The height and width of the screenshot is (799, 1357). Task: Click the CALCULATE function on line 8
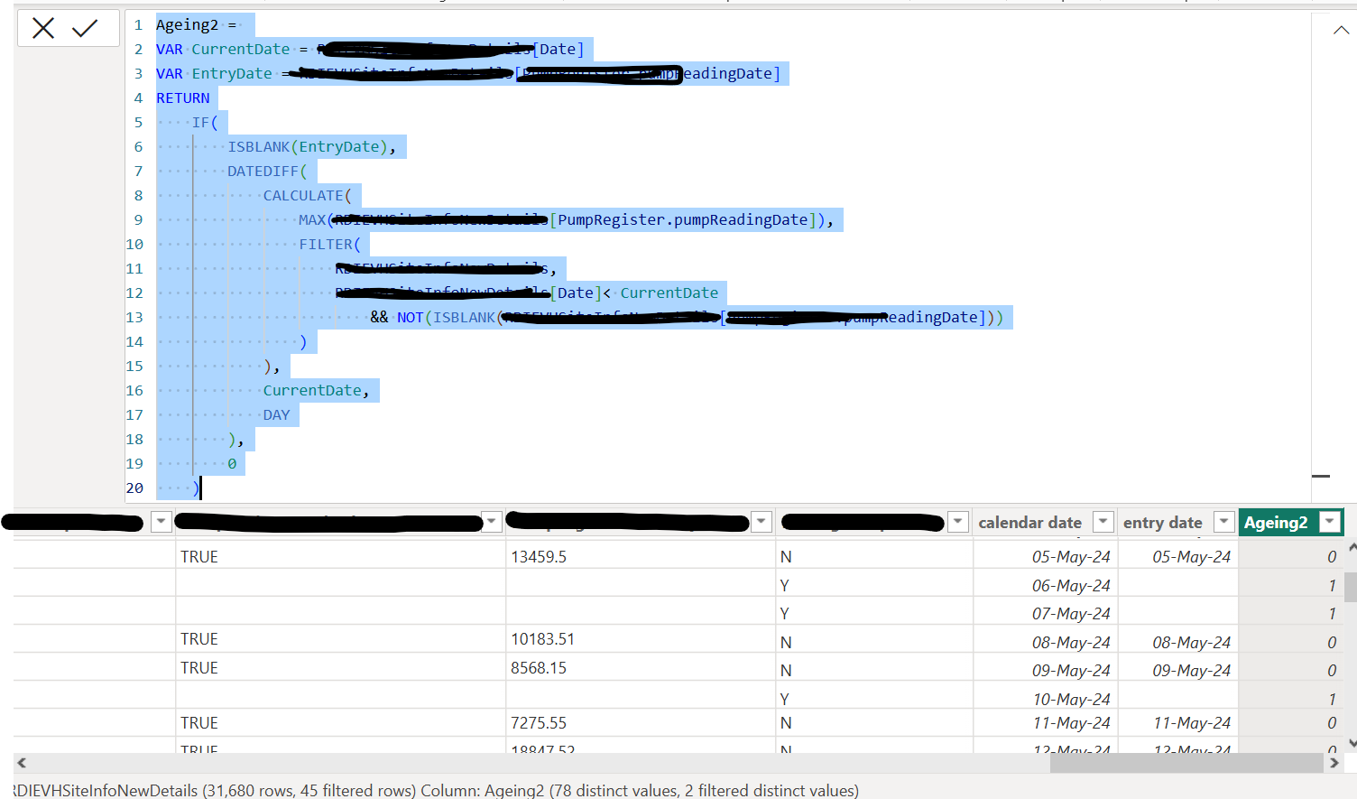303,195
